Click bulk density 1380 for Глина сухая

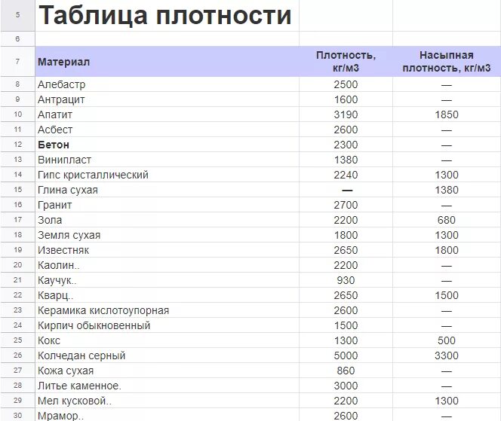coord(447,190)
